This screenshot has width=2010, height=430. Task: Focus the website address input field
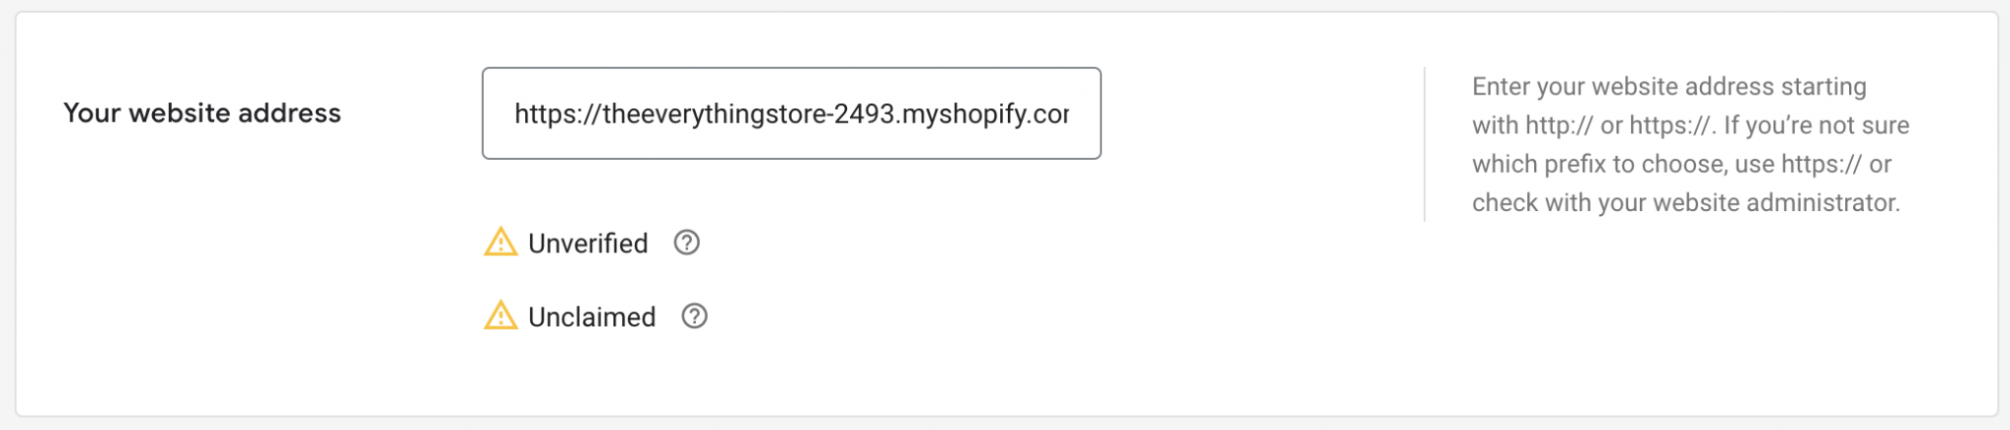(791, 114)
